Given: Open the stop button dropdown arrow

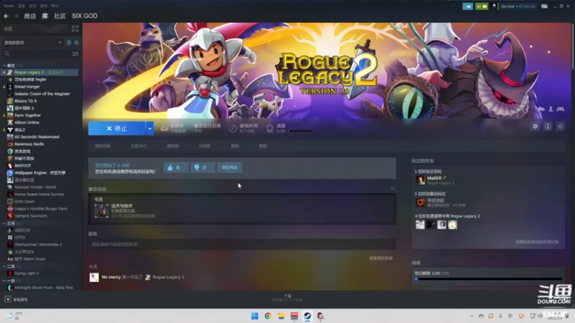Looking at the screenshot, I should [149, 128].
